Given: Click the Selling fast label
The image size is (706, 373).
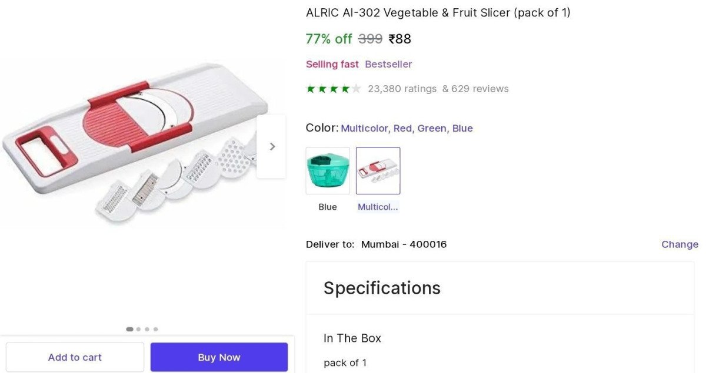Looking at the screenshot, I should coord(332,64).
